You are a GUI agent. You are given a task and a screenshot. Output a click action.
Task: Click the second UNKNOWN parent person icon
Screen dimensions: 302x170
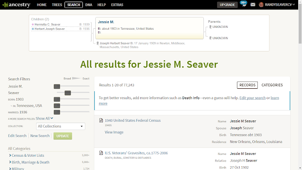coord(210,38)
